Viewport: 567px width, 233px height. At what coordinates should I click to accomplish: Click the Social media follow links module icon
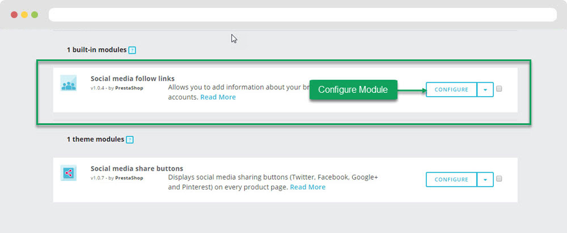click(x=68, y=84)
